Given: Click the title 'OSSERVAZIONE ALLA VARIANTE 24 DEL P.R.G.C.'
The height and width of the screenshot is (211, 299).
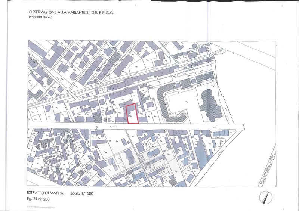Looking at the screenshot, I should pos(71,12).
